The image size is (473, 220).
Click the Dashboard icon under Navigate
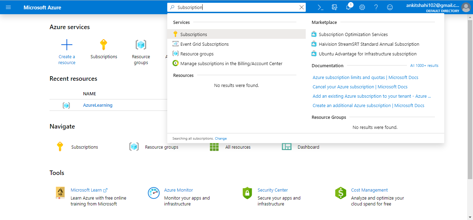point(287,147)
